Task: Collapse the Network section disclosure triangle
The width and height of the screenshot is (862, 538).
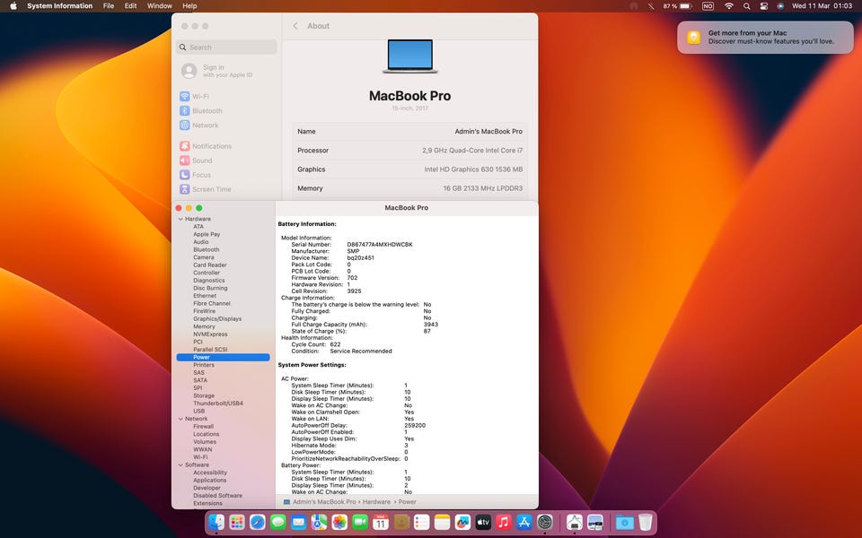Action: [x=180, y=419]
